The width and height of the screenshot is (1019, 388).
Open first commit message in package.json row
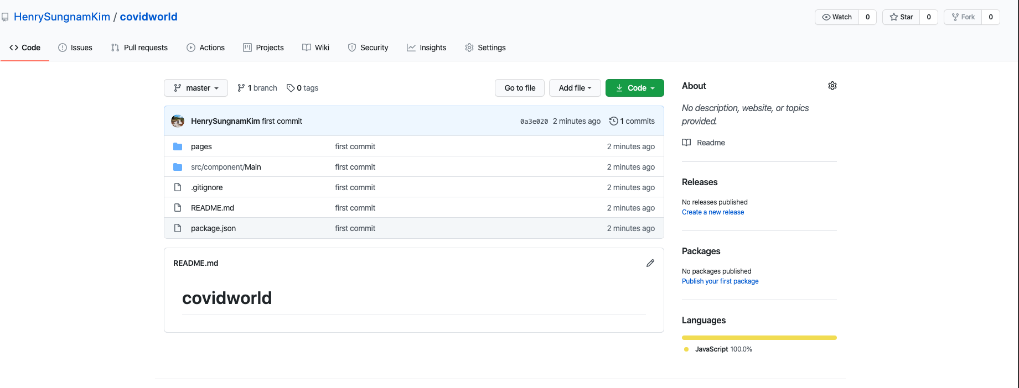click(x=355, y=228)
